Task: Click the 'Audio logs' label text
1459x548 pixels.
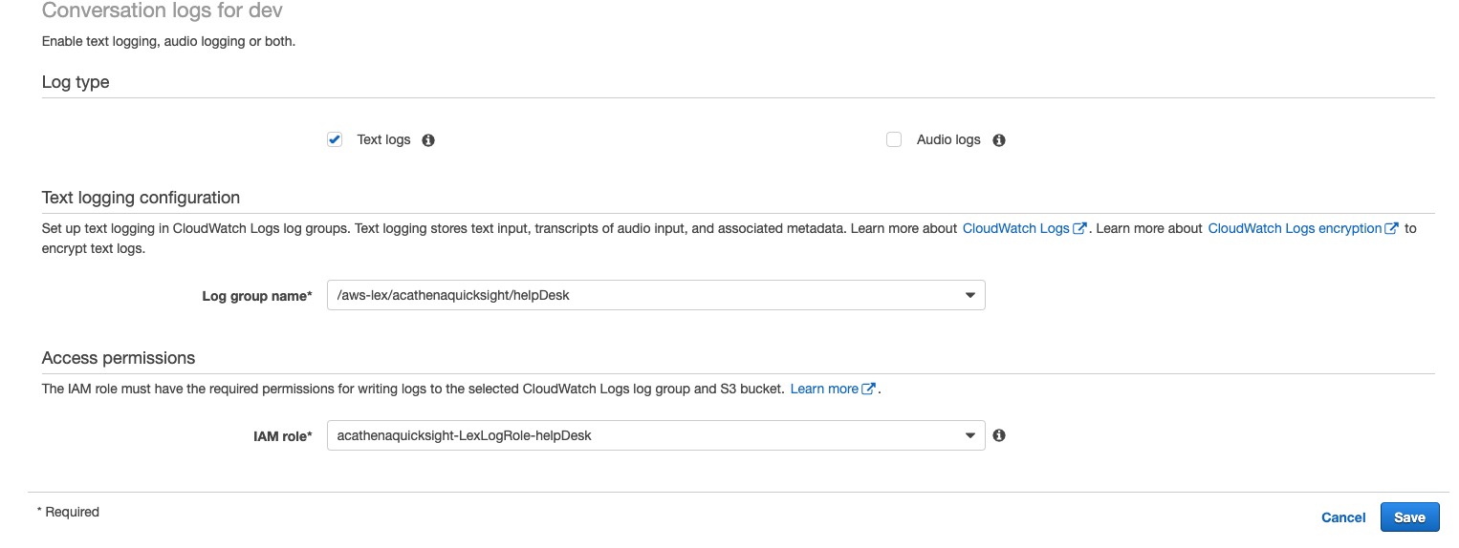Action: (x=948, y=140)
